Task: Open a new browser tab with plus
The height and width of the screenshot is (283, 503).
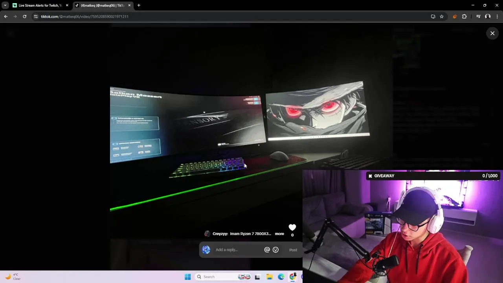Action: [x=139, y=6]
